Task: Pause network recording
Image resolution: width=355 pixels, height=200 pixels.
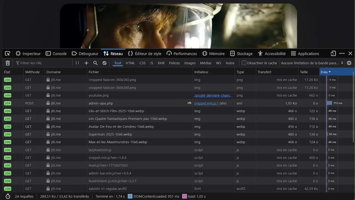Action: tap(77, 63)
